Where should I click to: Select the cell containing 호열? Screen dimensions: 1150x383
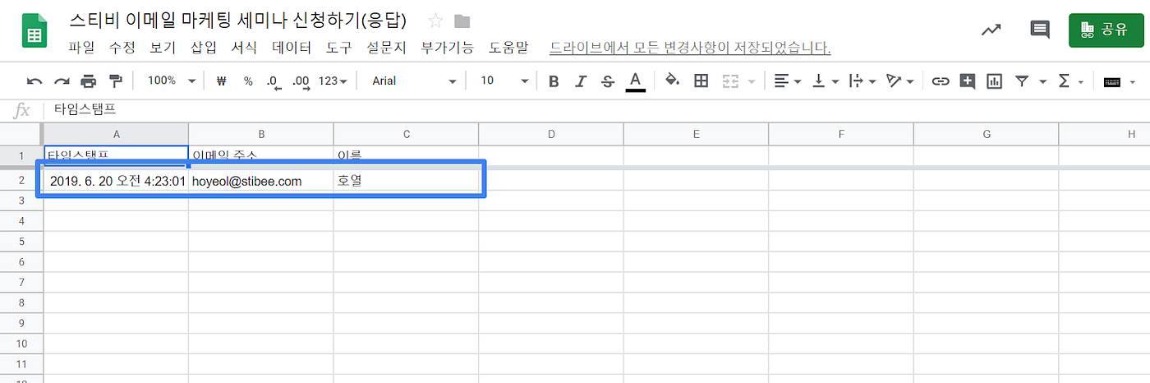click(406, 181)
